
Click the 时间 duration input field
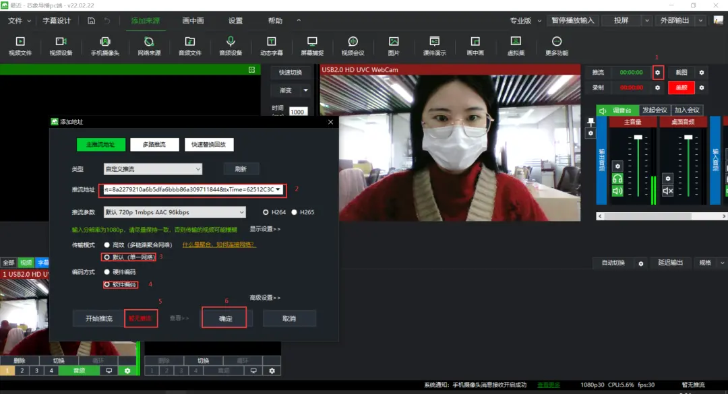297,112
